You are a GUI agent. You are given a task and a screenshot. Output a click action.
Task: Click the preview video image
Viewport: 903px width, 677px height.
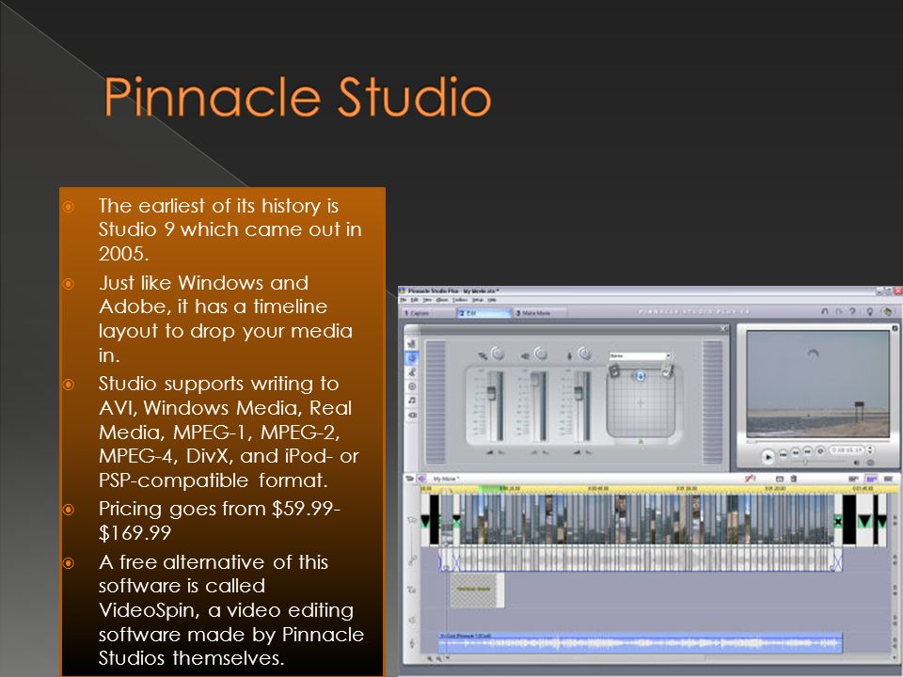tap(817, 384)
